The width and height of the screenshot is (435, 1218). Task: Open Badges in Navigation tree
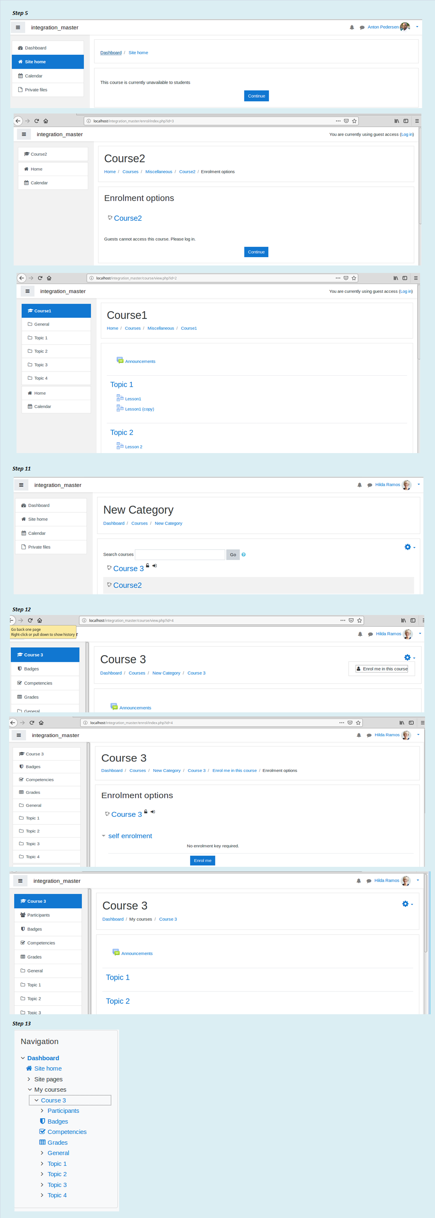57,1122
